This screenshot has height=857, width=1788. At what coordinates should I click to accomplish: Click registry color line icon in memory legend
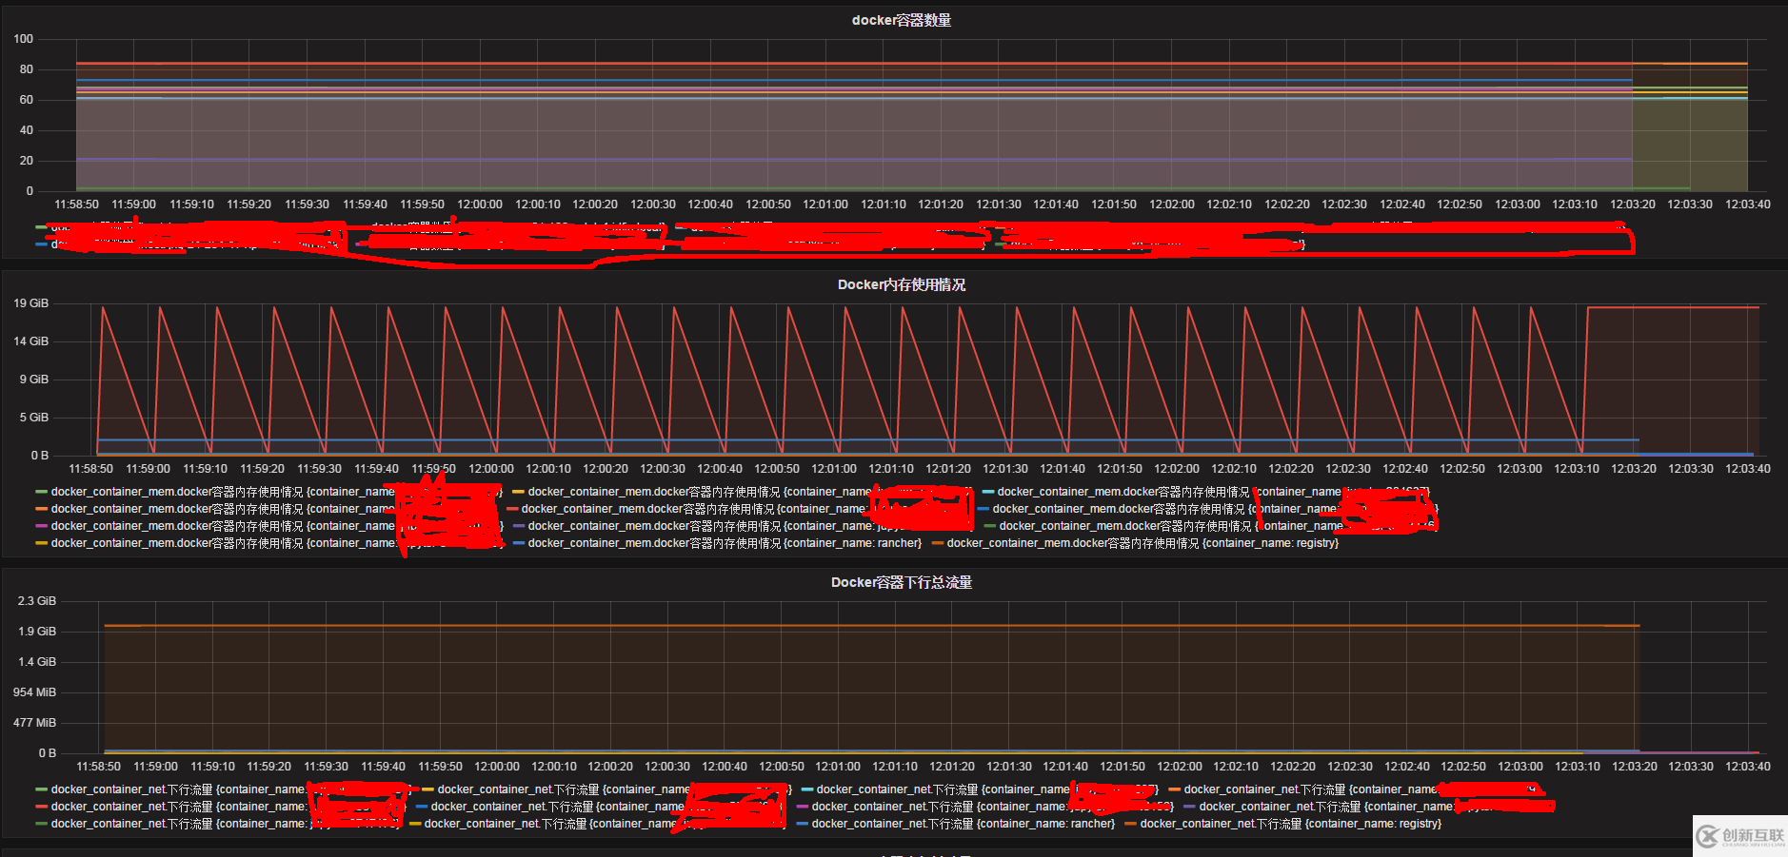coord(938,543)
